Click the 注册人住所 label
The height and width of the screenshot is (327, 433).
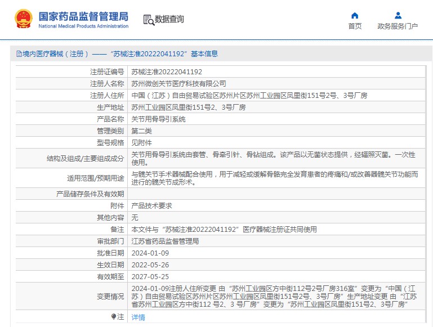click(107, 96)
